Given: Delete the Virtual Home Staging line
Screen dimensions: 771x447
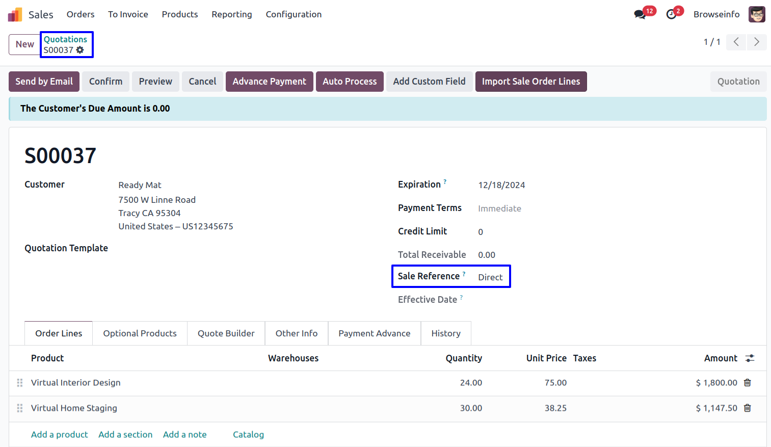Looking at the screenshot, I should coord(747,408).
